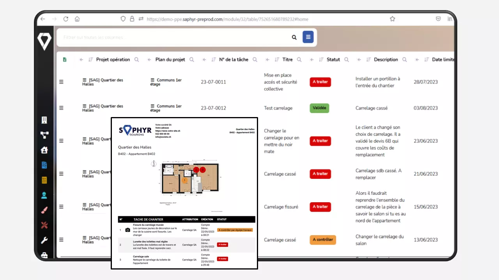Image resolution: width=499 pixels, height=280 pixels.
Task: Click the orange A contrôler status badge
Action: coord(323,240)
